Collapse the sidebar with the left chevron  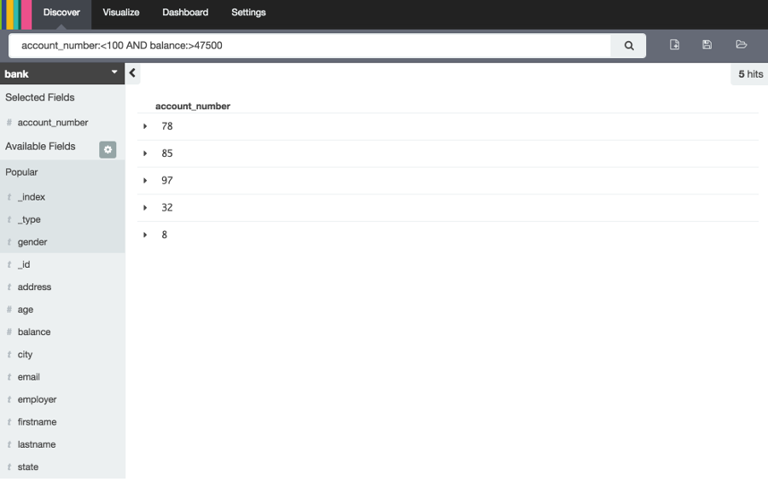[x=132, y=74]
